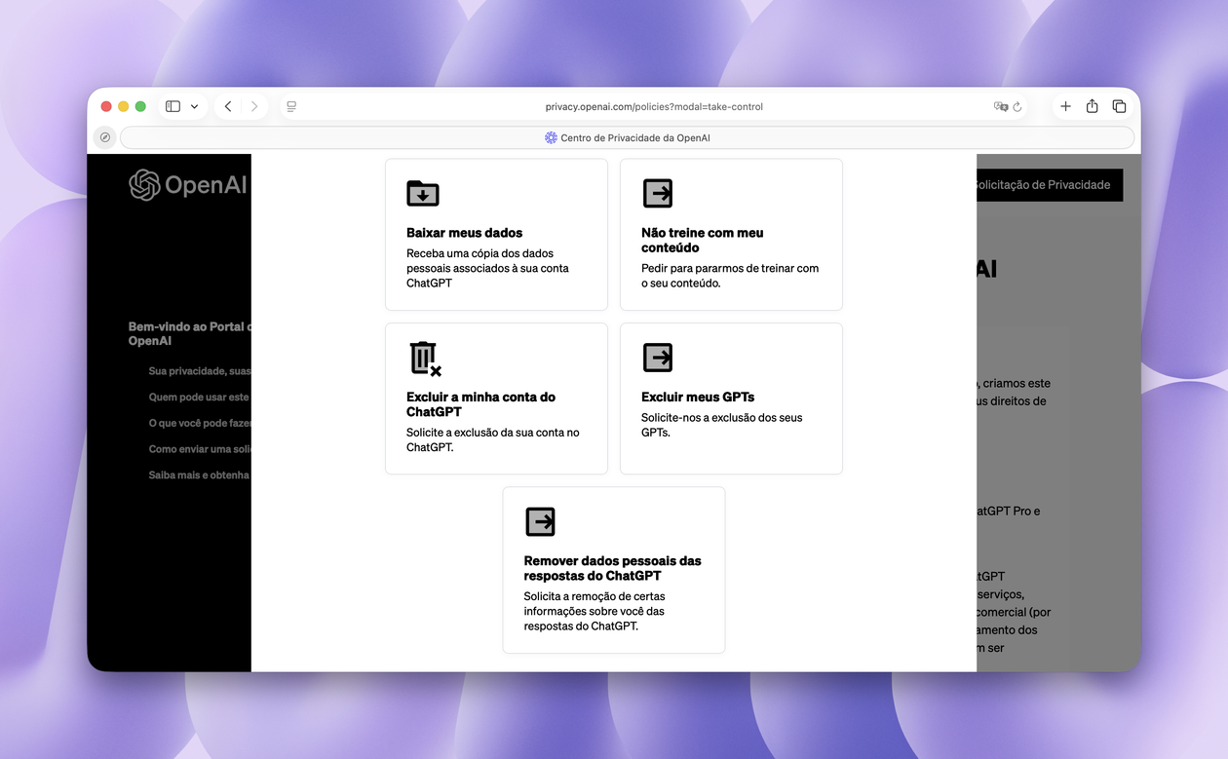Open the page reader menu icon
The width and height of the screenshot is (1228, 759).
[x=291, y=106]
